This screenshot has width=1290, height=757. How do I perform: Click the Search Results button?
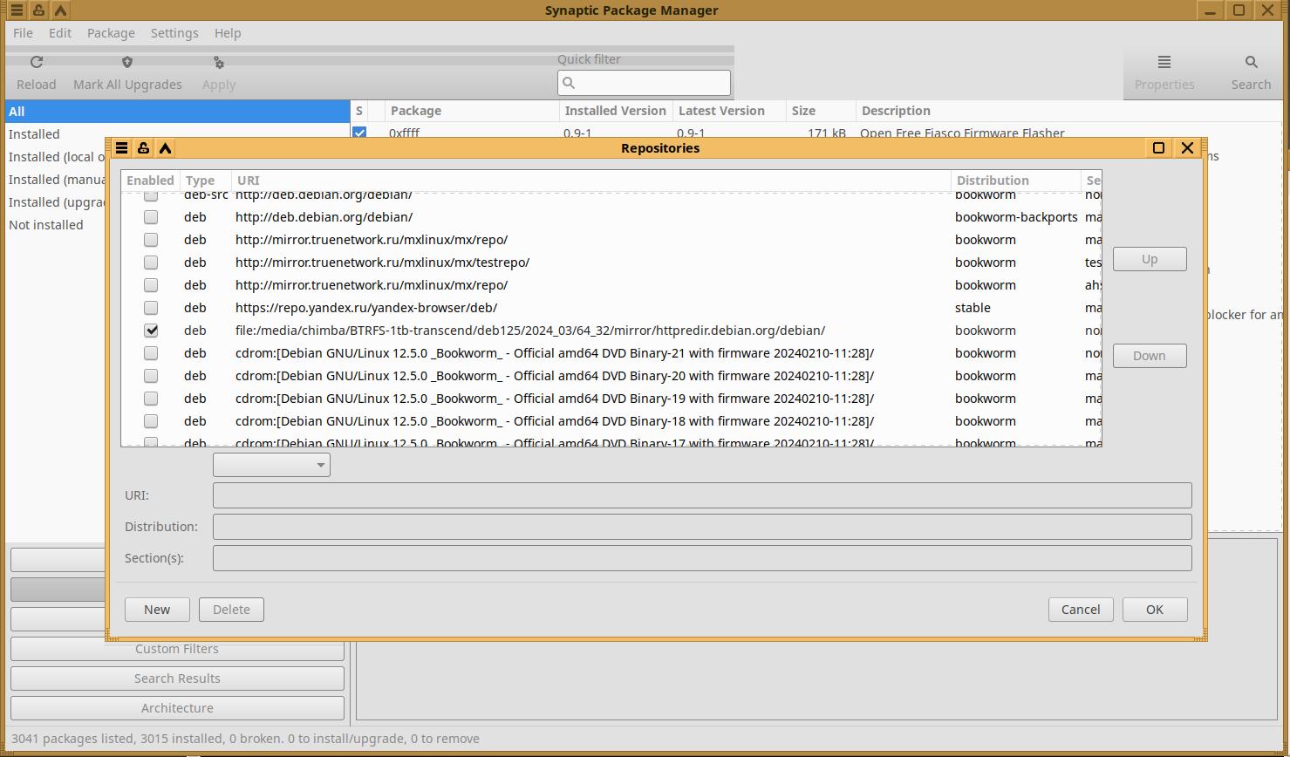pyautogui.click(x=177, y=679)
